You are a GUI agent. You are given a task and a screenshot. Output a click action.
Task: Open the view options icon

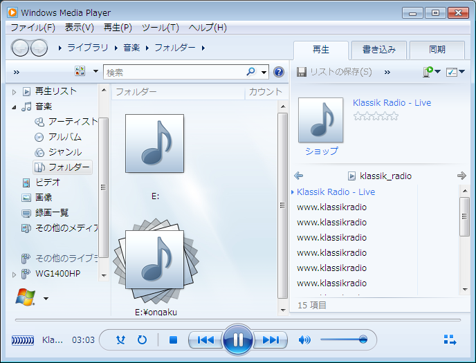[80, 71]
